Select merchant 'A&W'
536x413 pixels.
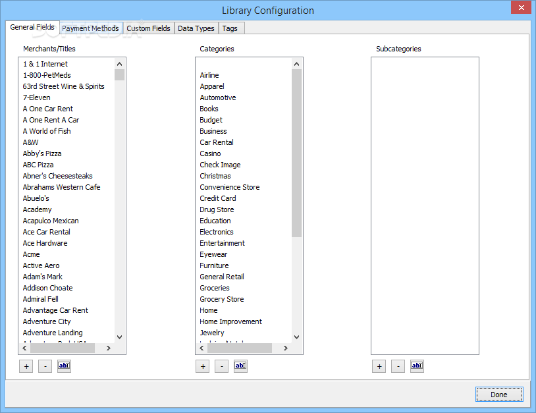click(31, 142)
